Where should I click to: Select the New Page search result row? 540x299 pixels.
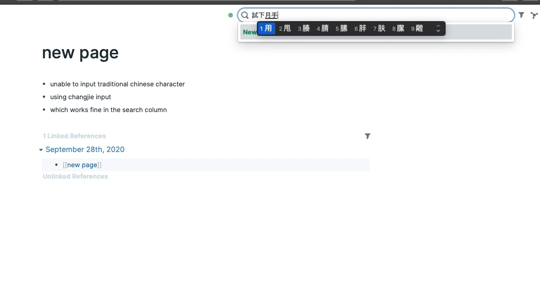(376, 32)
